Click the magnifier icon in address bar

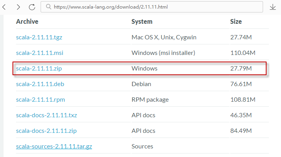point(48,7)
